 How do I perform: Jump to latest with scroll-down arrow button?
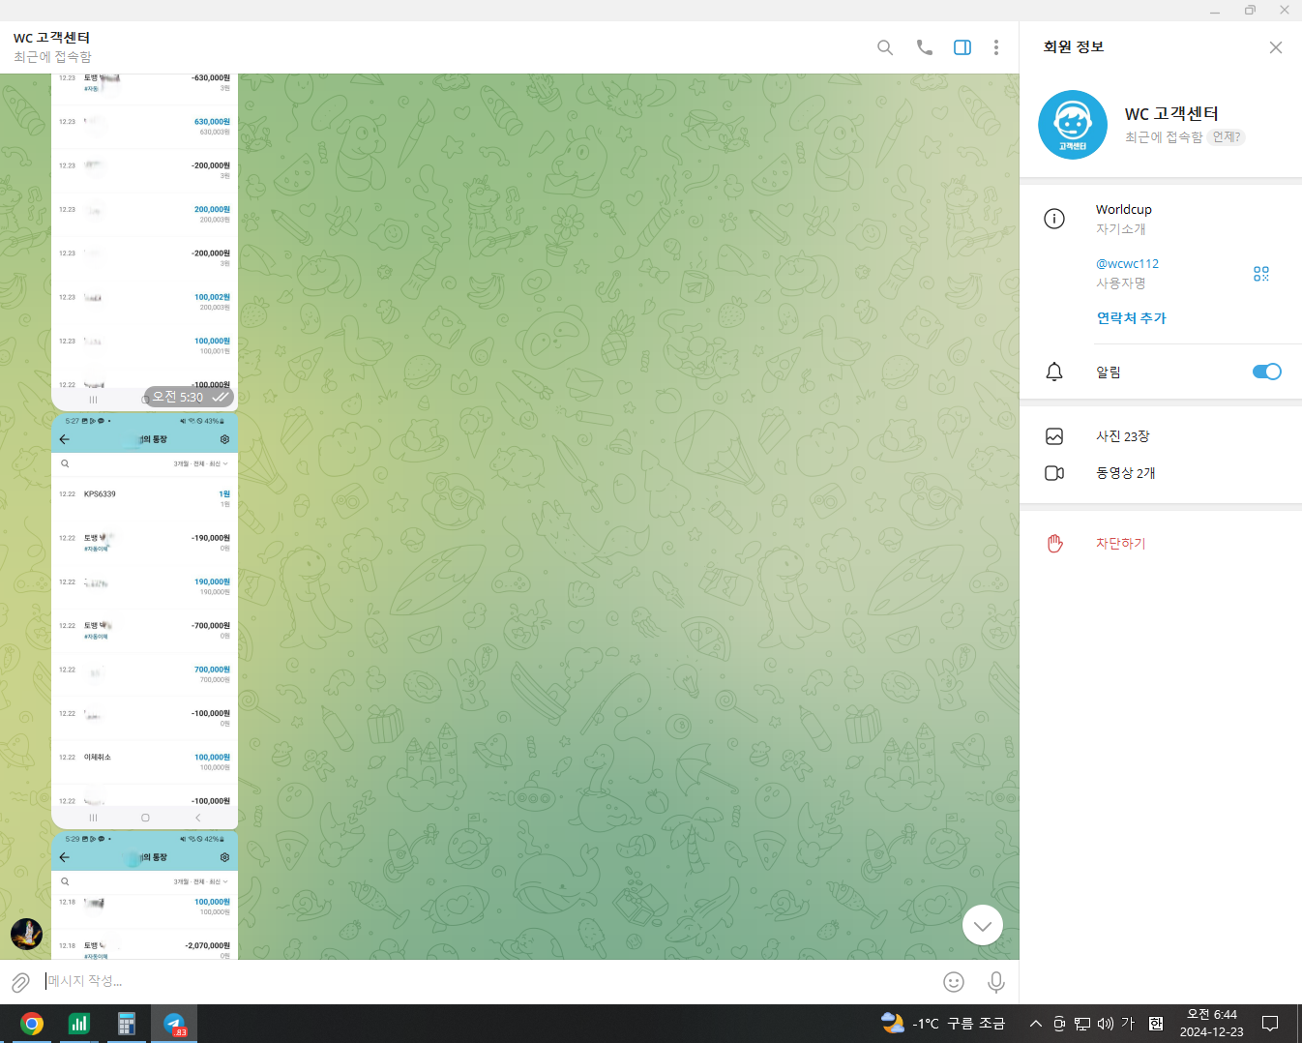click(x=982, y=925)
